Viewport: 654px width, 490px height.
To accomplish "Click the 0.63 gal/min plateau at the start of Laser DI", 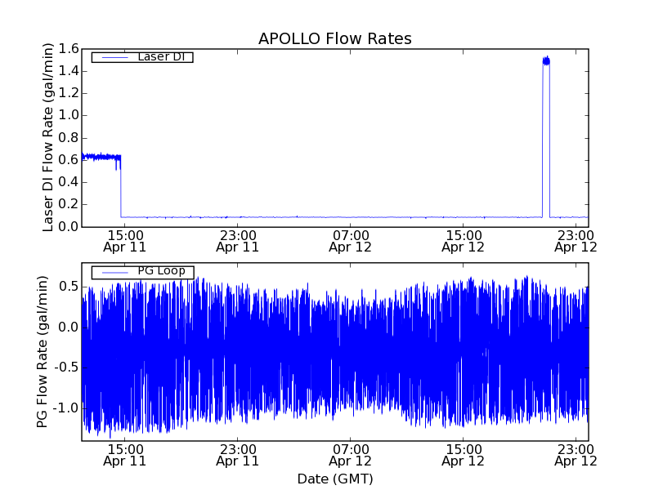I will [x=101, y=157].
